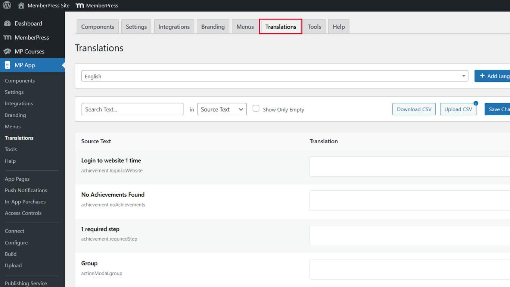510x287 pixels.
Task: Click the language selector chevron arrow
Action: click(464, 76)
